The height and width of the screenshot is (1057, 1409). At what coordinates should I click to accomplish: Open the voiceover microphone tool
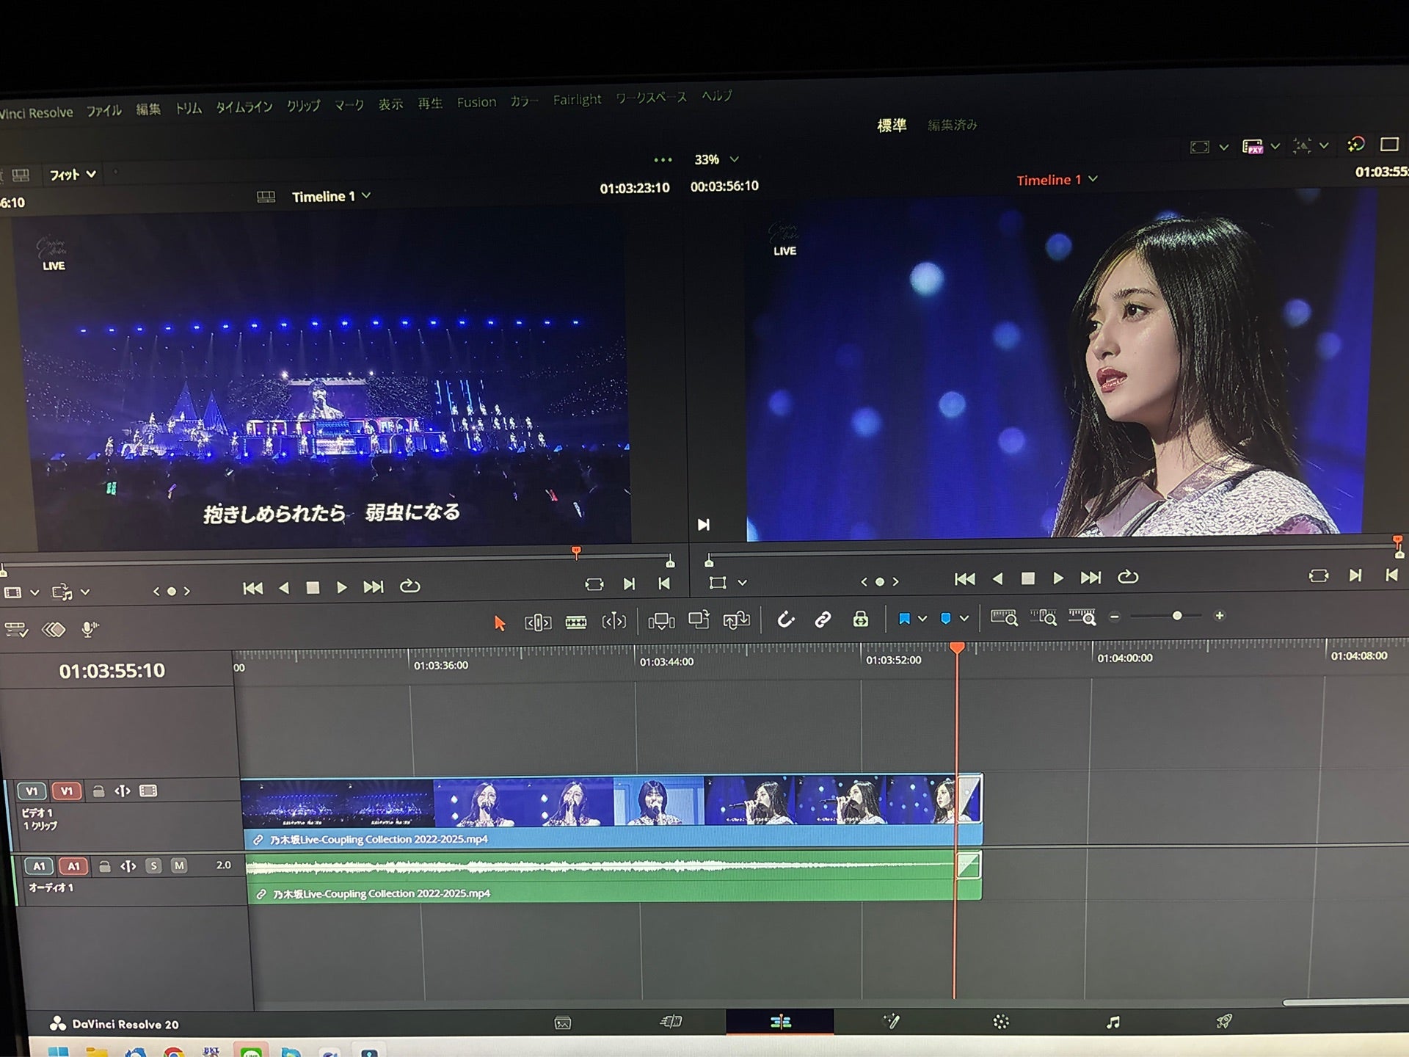tap(90, 629)
